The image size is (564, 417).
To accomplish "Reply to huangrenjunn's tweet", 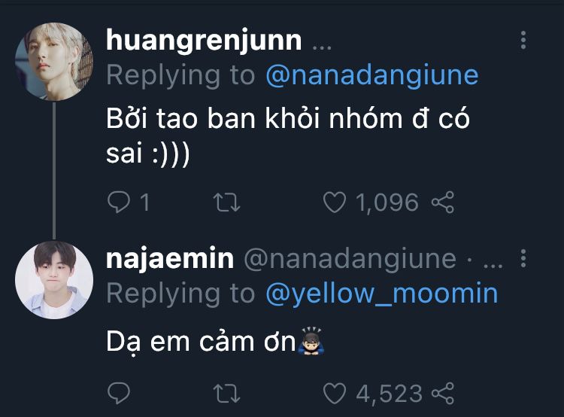I will (120, 202).
